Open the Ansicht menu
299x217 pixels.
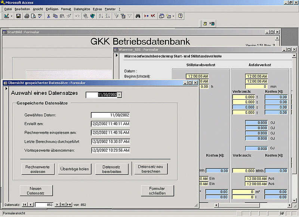click(38, 9)
